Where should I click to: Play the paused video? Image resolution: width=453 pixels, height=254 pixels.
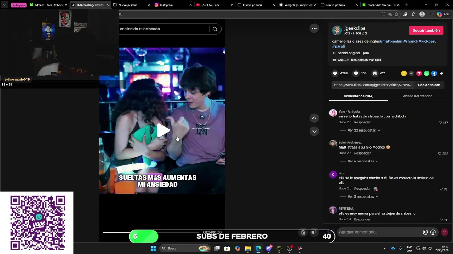tap(163, 131)
